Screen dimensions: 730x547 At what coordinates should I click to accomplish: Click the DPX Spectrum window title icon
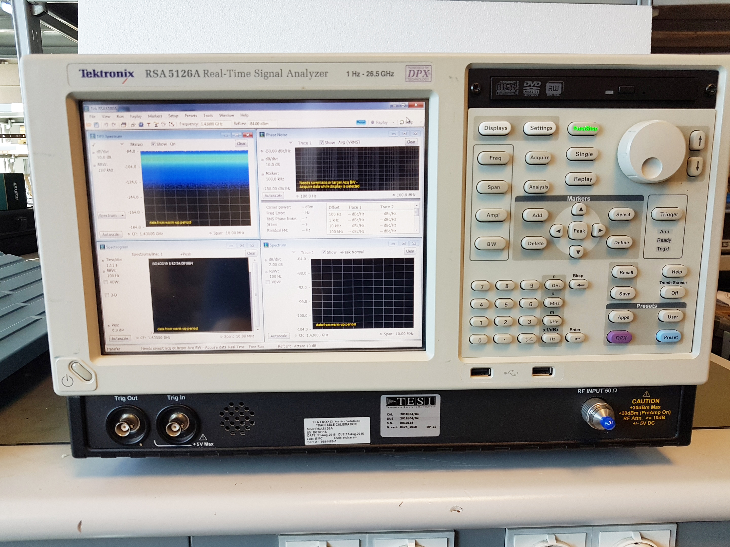pos(93,136)
